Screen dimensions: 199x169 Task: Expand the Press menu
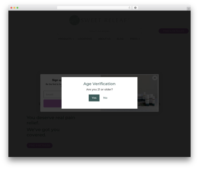pyautogui.click(x=135, y=39)
